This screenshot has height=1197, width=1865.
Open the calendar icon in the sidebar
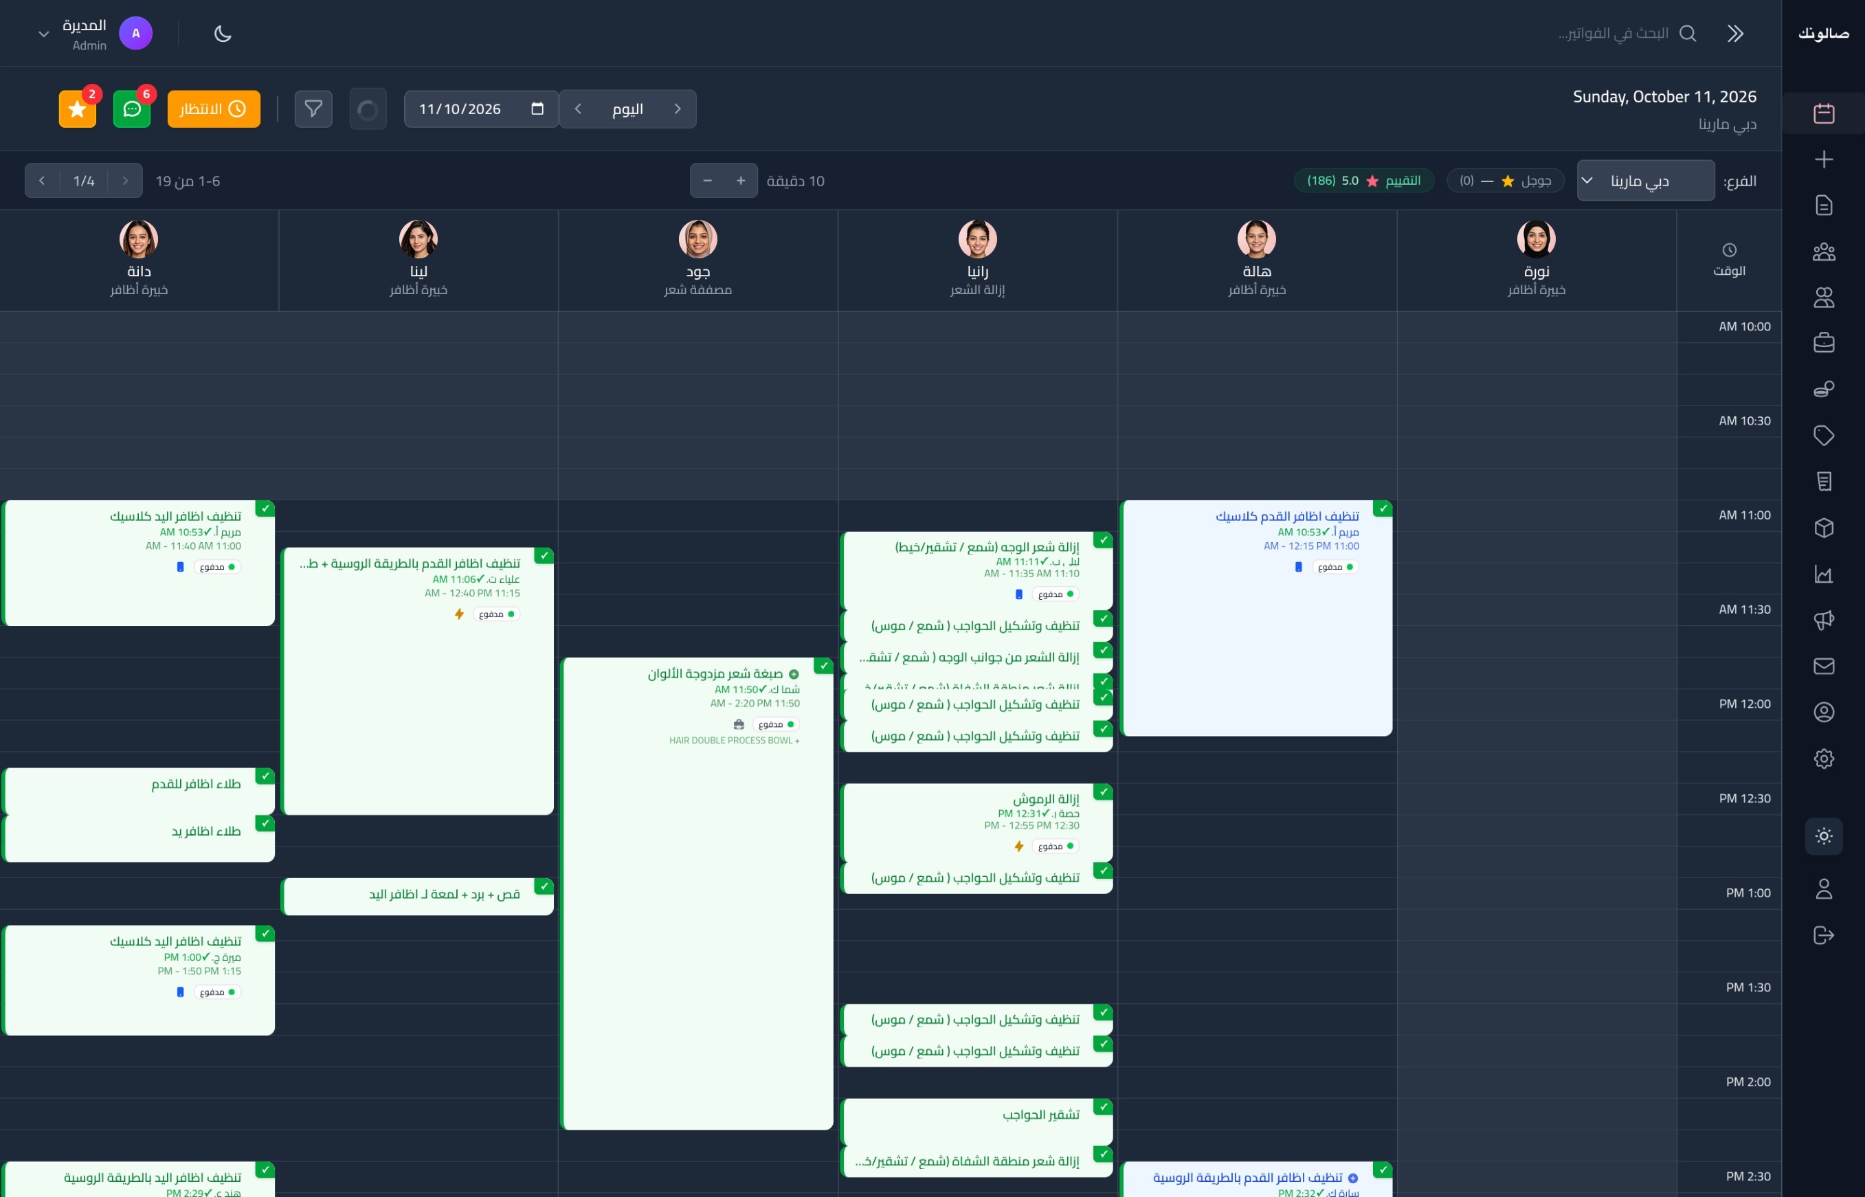click(1823, 113)
